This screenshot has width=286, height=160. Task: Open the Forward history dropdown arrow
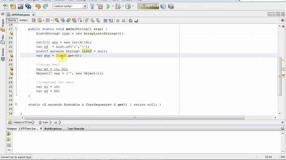coord(52,20)
